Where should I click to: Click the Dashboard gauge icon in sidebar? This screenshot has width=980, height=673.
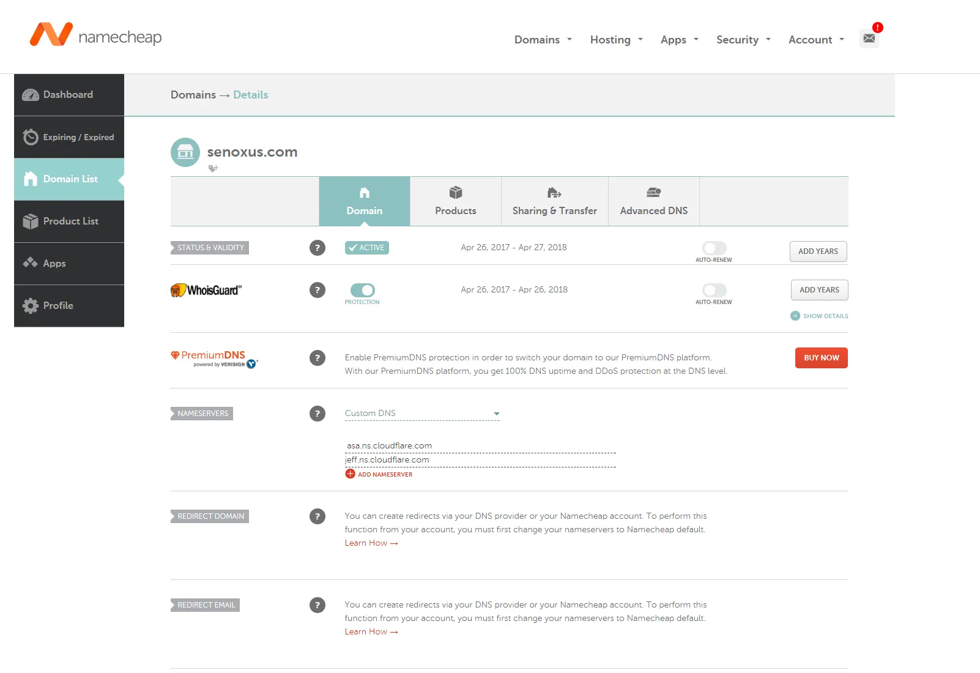click(x=31, y=95)
